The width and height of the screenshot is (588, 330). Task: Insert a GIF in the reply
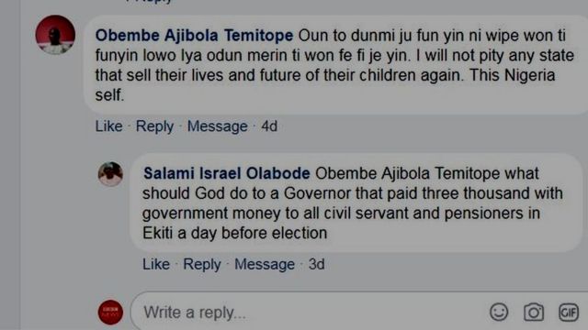(x=569, y=312)
